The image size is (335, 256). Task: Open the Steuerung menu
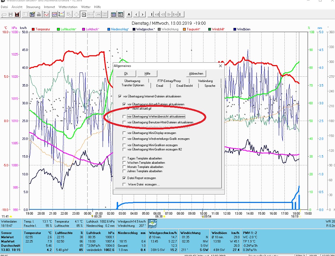click(33, 7)
